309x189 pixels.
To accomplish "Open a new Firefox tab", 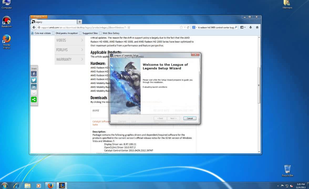I will point(79,22).
